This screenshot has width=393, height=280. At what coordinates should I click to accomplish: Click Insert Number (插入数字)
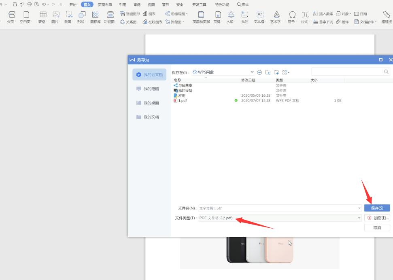(323, 14)
